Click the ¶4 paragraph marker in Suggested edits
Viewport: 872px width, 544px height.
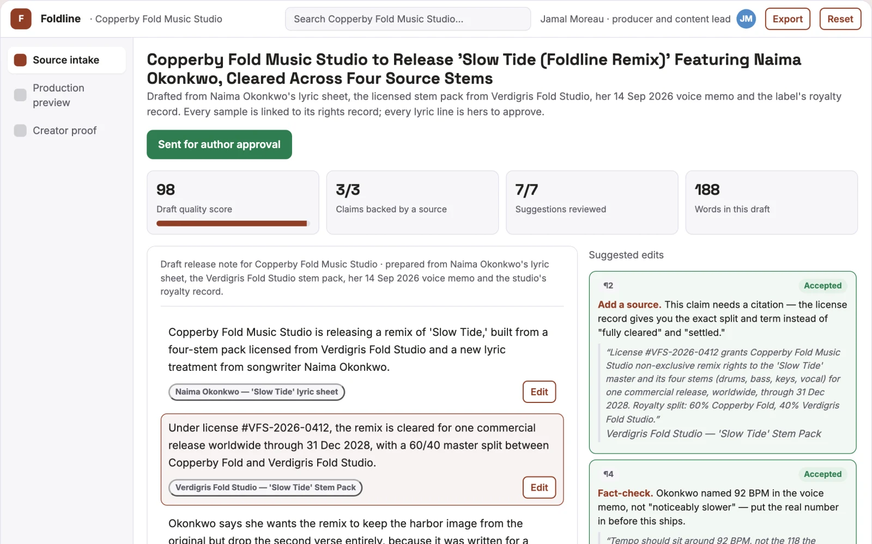point(608,474)
